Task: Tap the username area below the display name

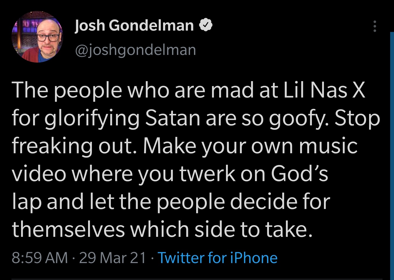Action: point(135,49)
